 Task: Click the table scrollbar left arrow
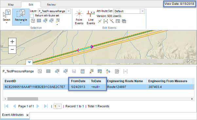5,99
